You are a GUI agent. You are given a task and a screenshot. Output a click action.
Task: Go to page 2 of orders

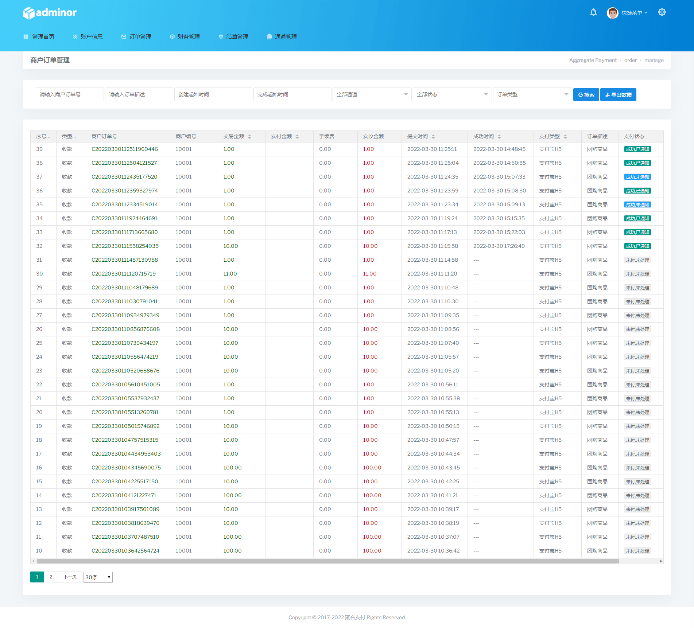51,577
